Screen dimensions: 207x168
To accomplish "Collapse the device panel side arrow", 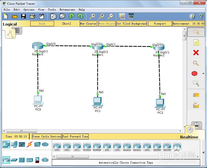I will tap(203, 152).
